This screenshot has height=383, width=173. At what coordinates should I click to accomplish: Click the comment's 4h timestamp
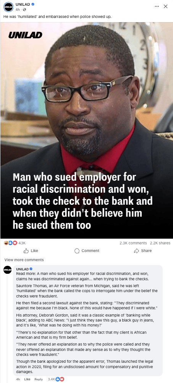pyautogui.click(x=18, y=379)
